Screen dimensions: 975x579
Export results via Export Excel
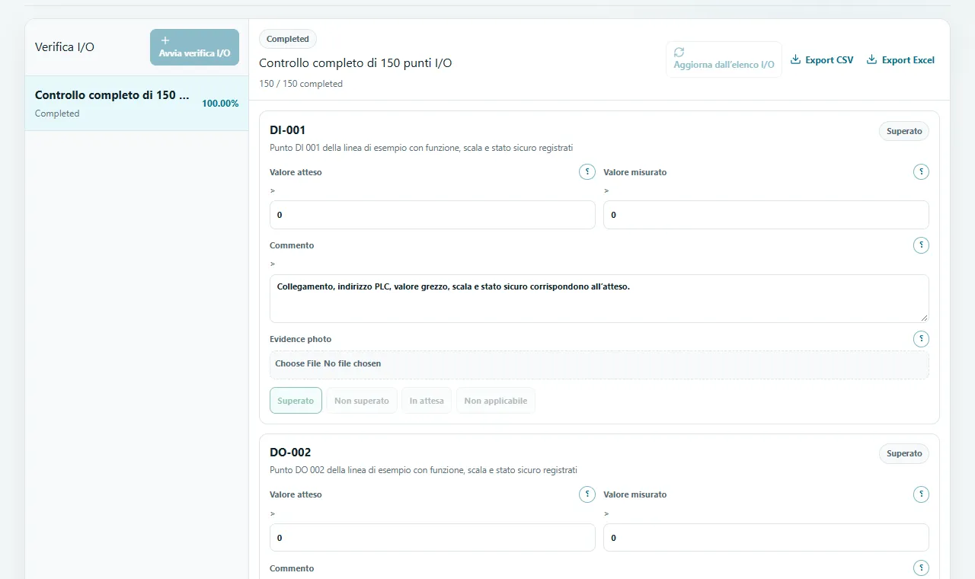[900, 59]
